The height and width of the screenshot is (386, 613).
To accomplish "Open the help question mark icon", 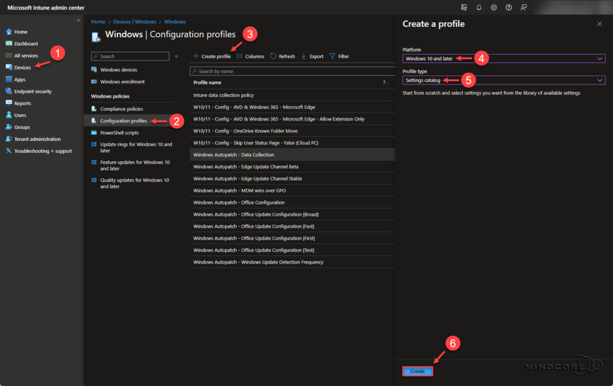I will (508, 7).
